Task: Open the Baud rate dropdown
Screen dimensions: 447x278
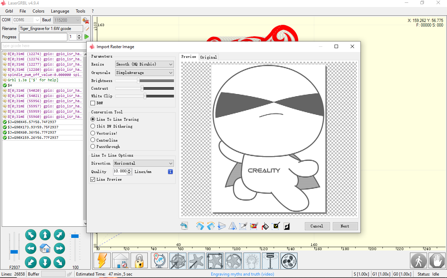Action: 67,20
